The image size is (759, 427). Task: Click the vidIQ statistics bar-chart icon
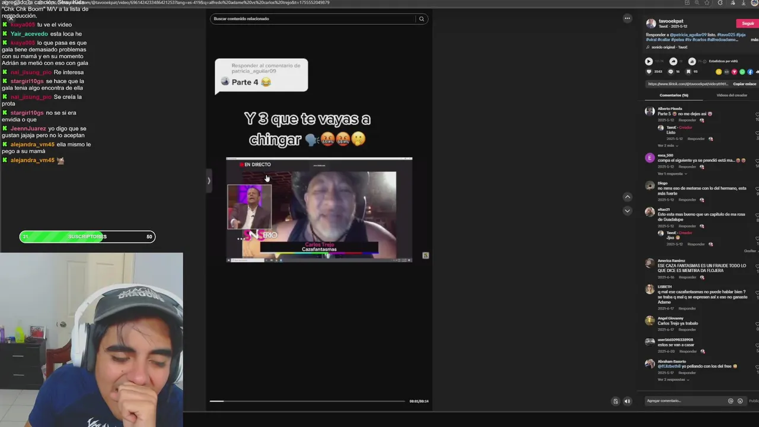(692, 61)
